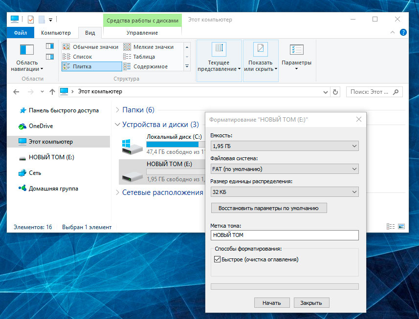Select Обычные значки view layout
Screen dimensions: 419x319
click(x=91, y=47)
